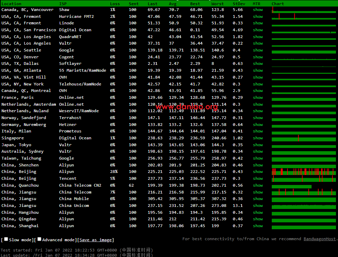This screenshot has width=338, height=257.
Task: Show MTR for Quanzhou China Telecom CN2
Action: [258, 185]
